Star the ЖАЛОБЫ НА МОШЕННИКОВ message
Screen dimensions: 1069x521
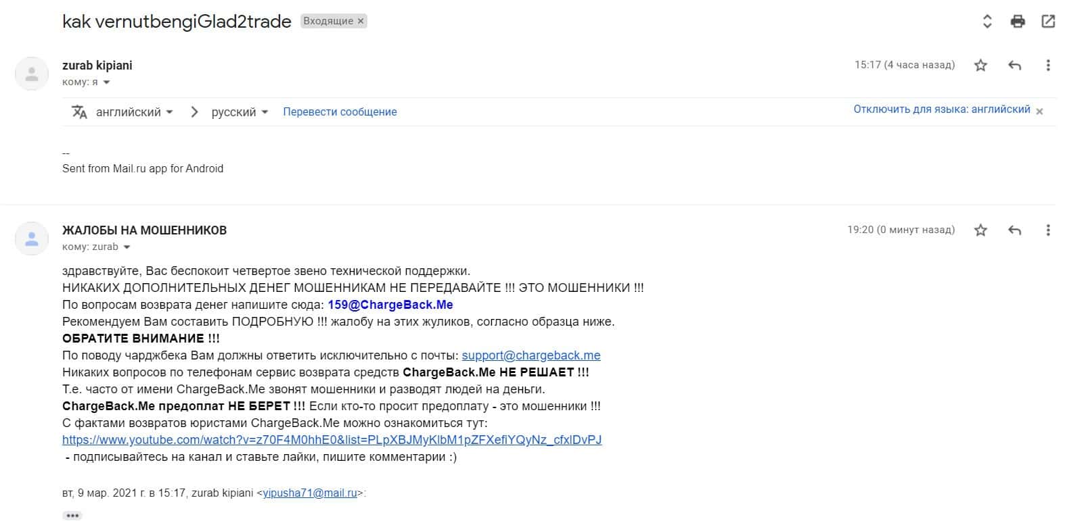point(980,230)
